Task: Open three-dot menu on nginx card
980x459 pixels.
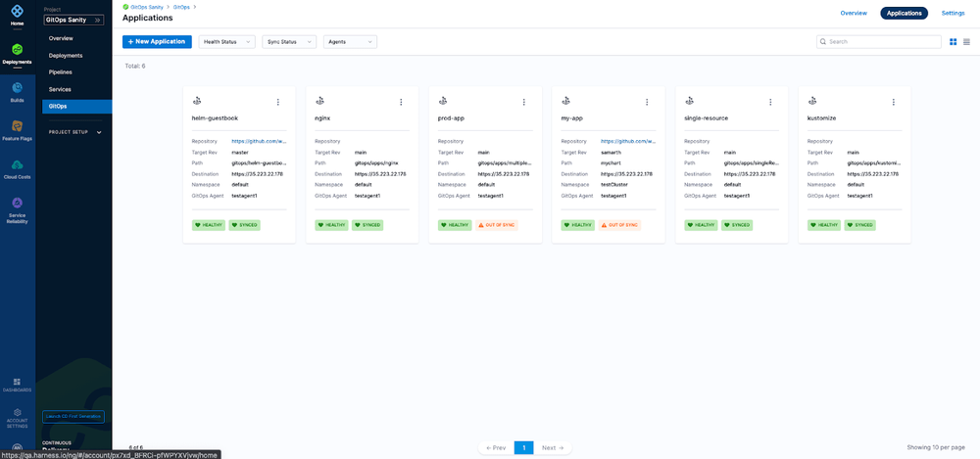Action: (x=401, y=102)
